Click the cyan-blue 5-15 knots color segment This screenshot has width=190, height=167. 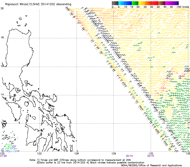click(125, 3)
